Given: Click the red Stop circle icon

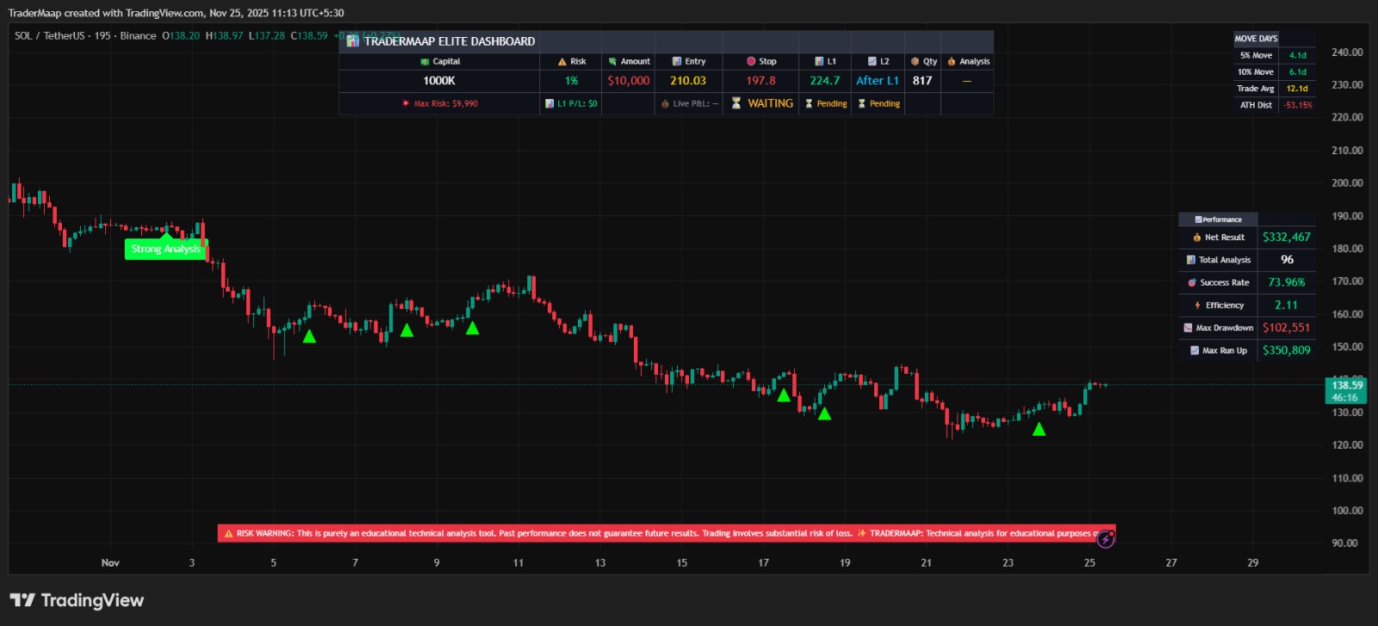Looking at the screenshot, I should 751,62.
